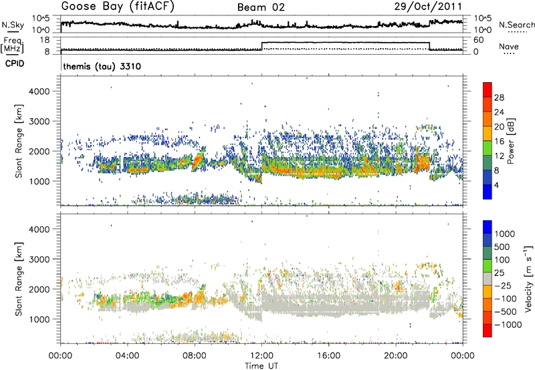The width and height of the screenshot is (535, 370).
Task: Click the '4' label on the Power color bar
Action: coord(497,185)
